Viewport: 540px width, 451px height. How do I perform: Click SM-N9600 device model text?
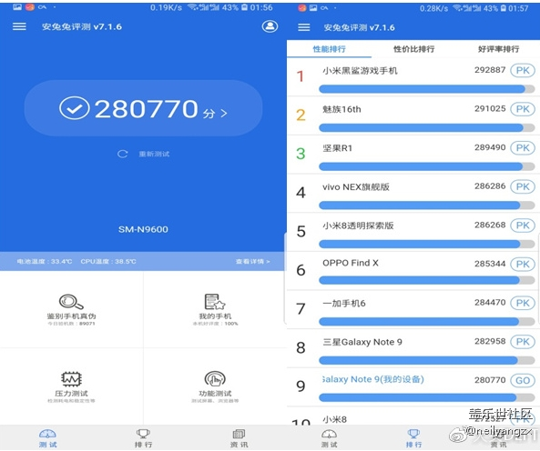click(143, 229)
